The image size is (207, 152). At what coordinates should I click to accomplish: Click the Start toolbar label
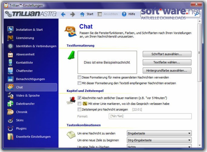90,14
